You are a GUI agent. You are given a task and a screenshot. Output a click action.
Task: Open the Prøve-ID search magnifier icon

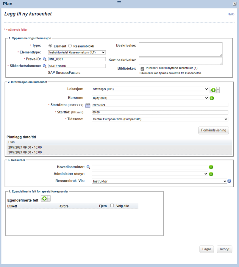44,59
